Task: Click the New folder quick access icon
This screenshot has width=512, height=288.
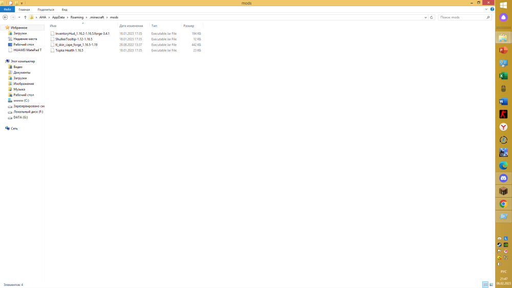Action: 16,3
